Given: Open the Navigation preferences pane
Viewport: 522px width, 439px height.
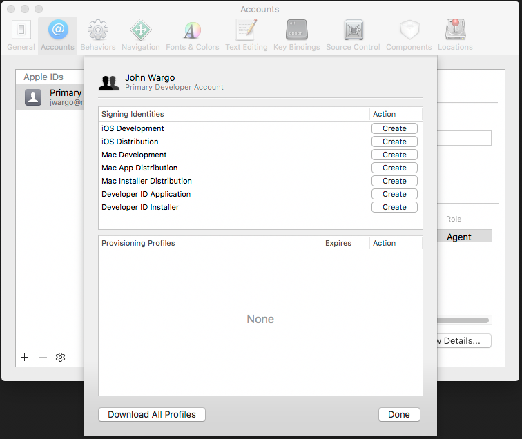Looking at the screenshot, I should coord(140,35).
